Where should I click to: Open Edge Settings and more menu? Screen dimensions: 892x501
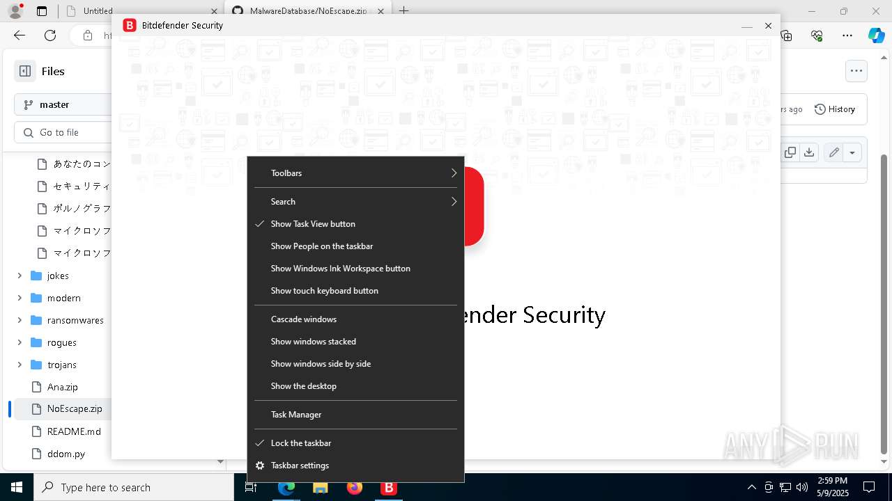point(847,35)
